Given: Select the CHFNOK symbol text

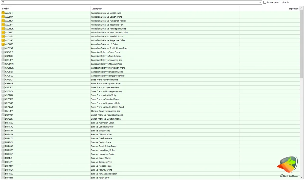Looking at the screenshot, I should pos(9,91).
